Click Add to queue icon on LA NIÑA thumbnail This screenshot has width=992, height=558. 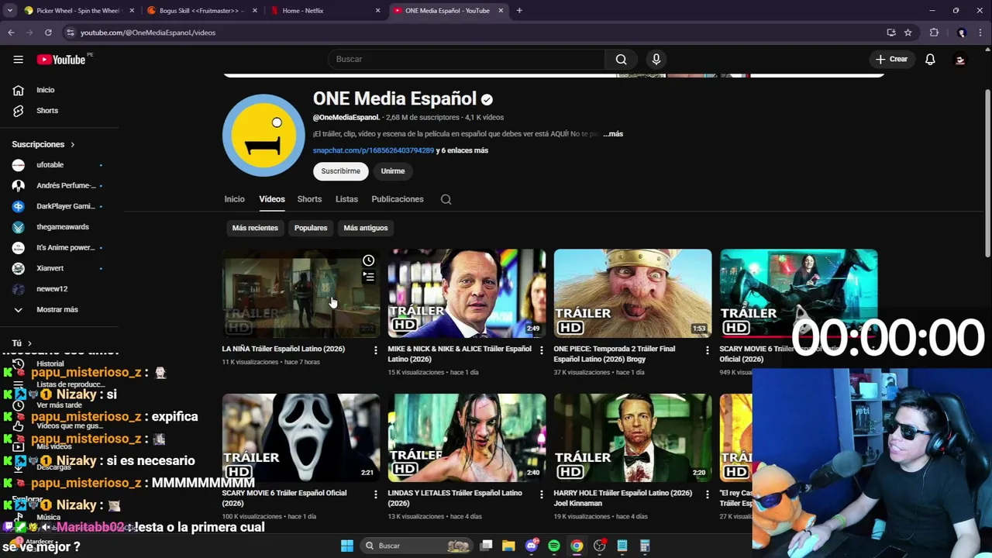click(x=368, y=277)
